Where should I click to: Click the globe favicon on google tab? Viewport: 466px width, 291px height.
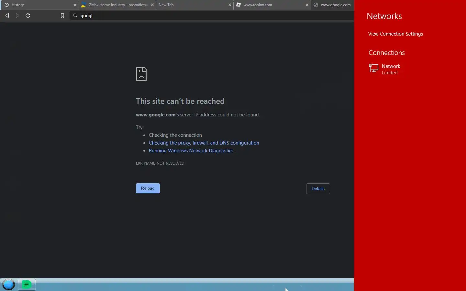[x=316, y=5]
